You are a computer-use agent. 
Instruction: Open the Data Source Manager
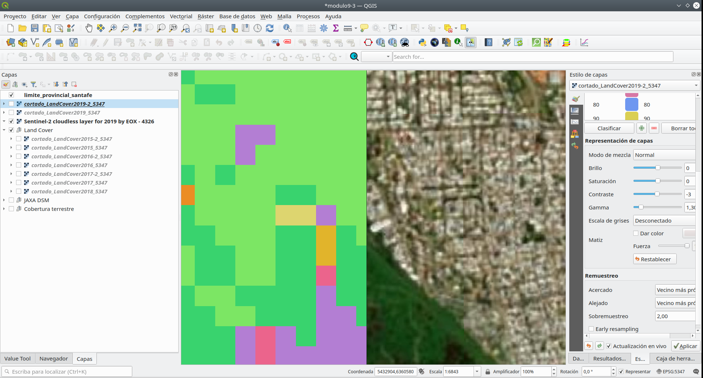coord(11,42)
